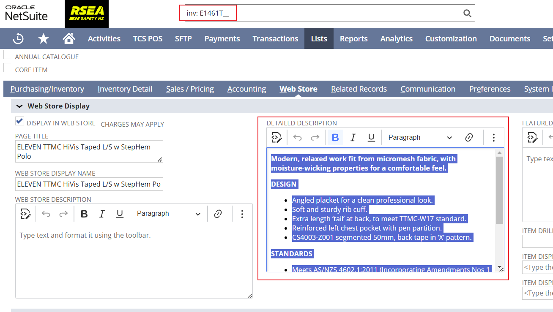Open the Shortcuts star icon
Image resolution: width=553 pixels, height=312 pixels.
click(44, 38)
